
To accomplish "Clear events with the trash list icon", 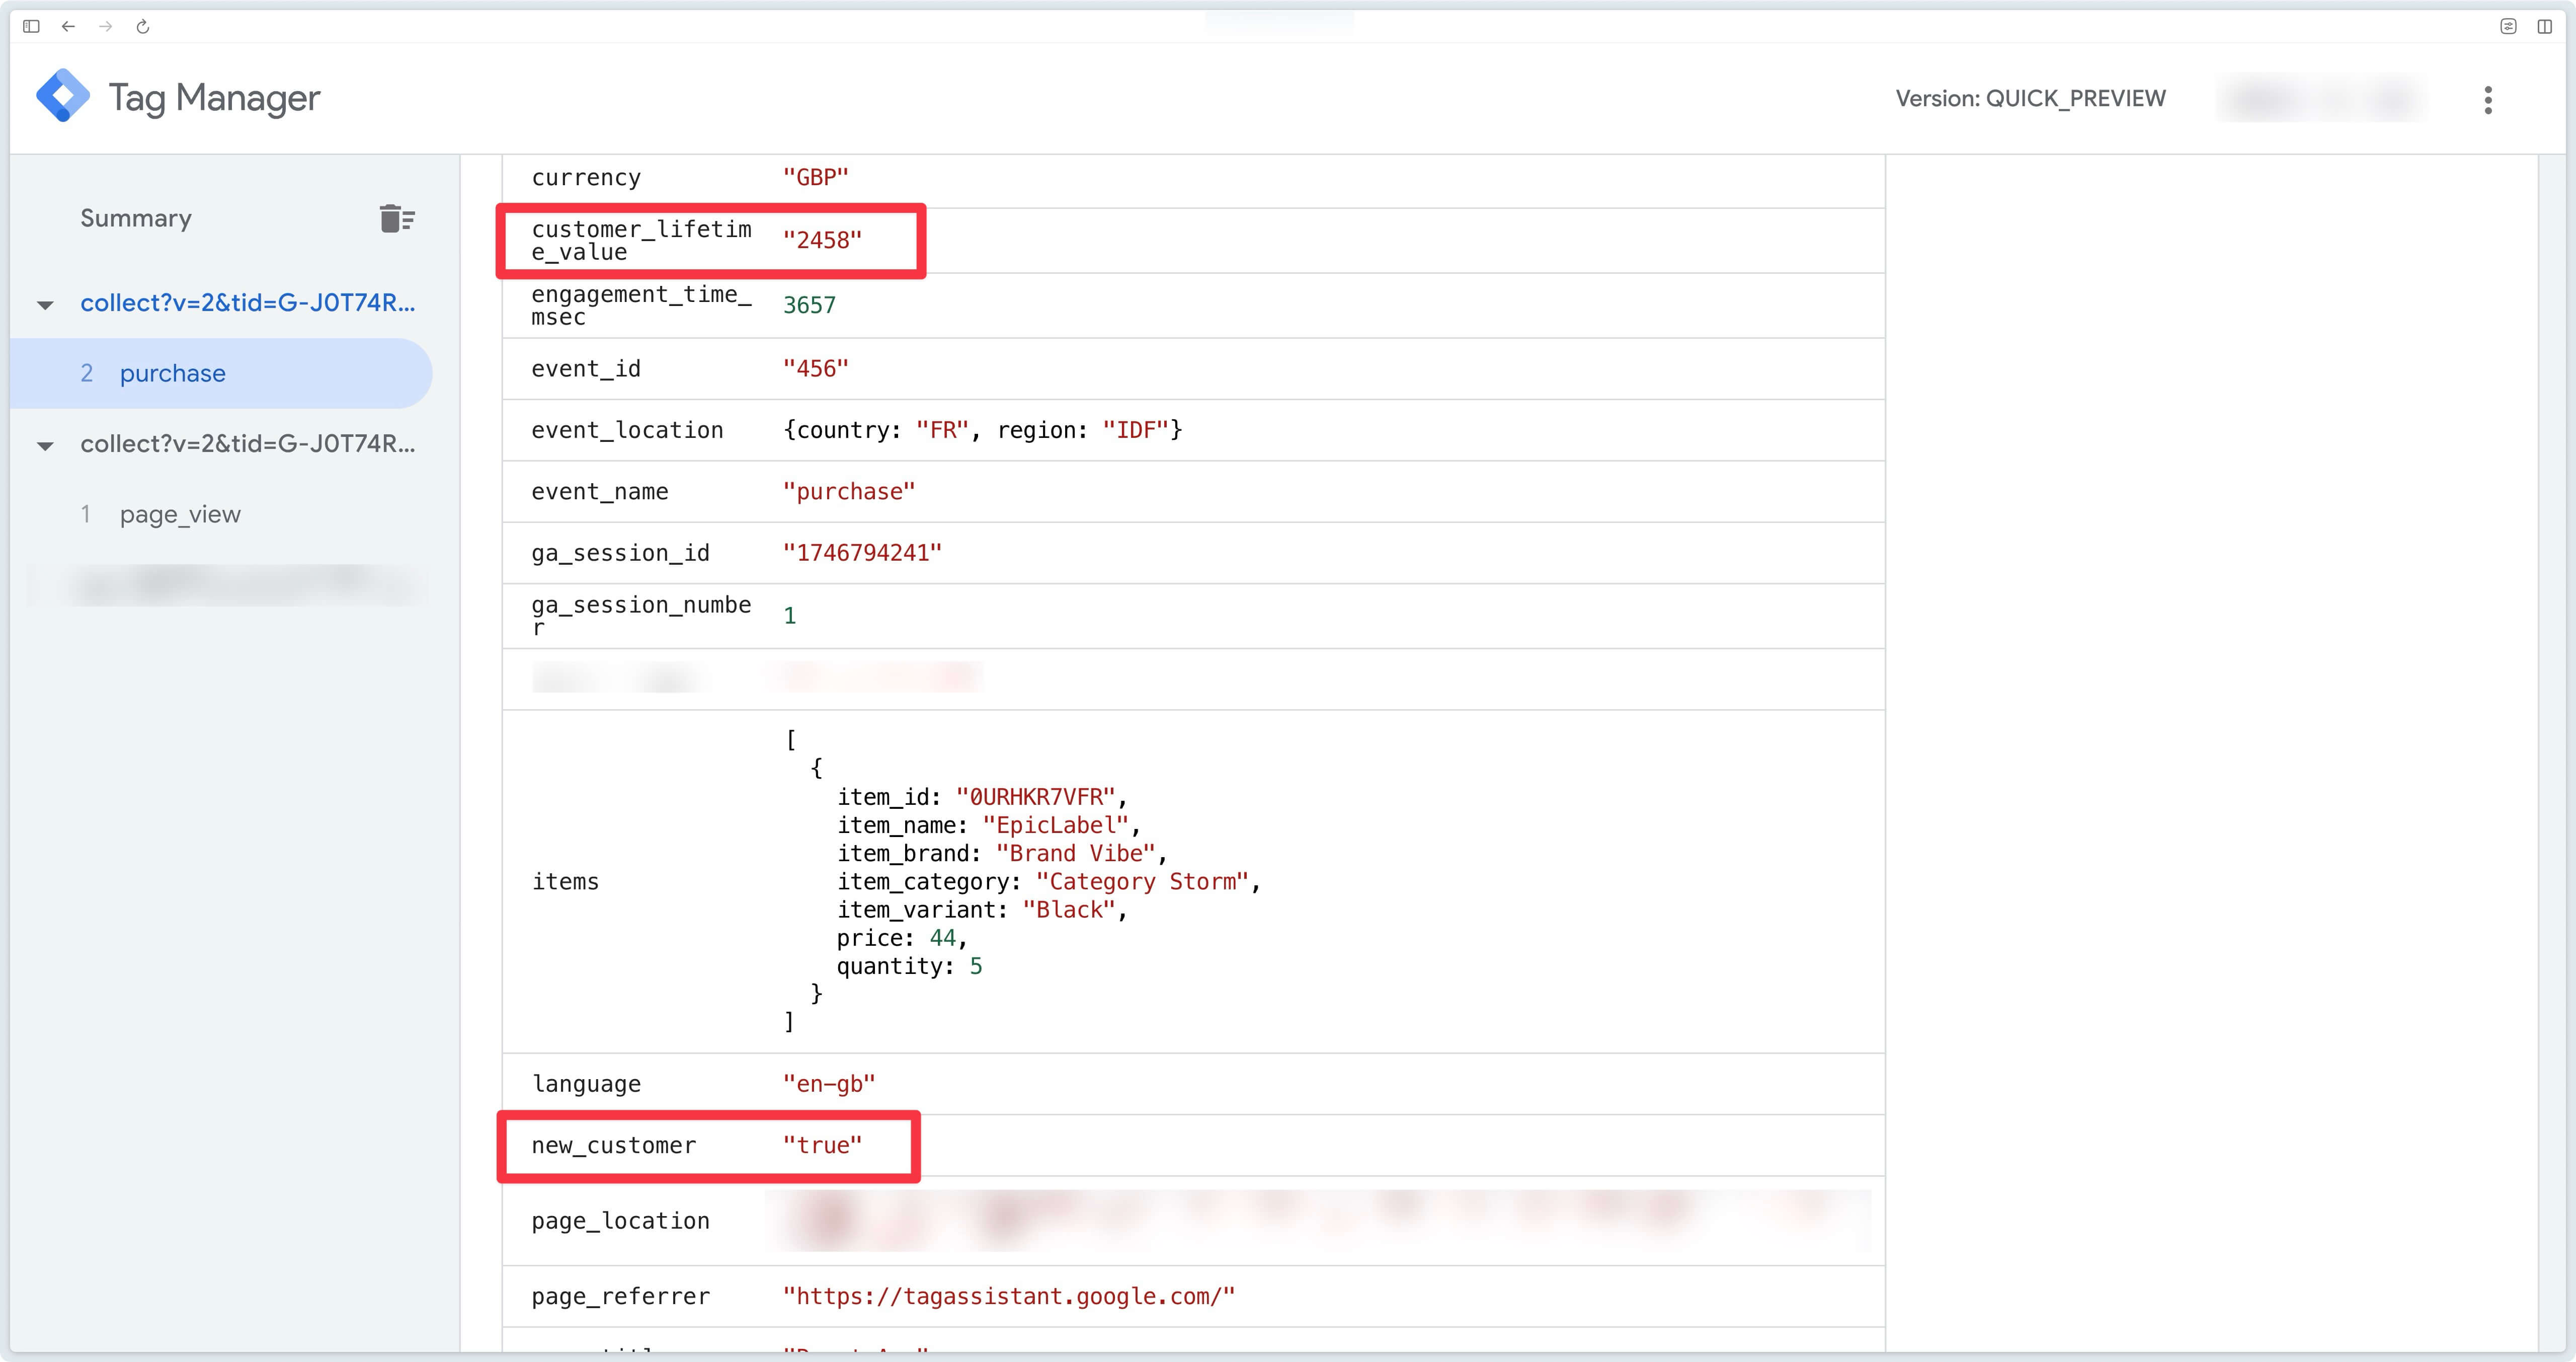I will click(397, 218).
